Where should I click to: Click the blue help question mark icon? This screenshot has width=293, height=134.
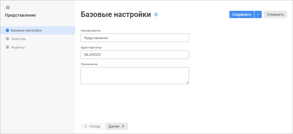point(156,14)
